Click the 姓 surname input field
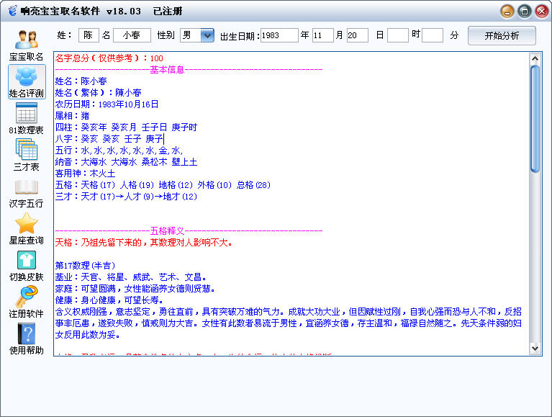552x417 pixels. pyautogui.click(x=89, y=35)
